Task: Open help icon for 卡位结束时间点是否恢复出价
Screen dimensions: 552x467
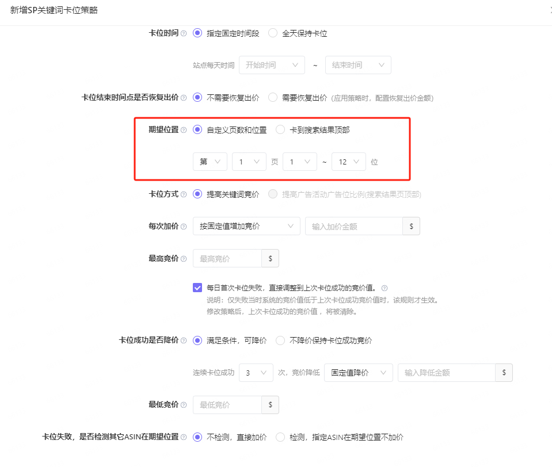Action: point(183,98)
